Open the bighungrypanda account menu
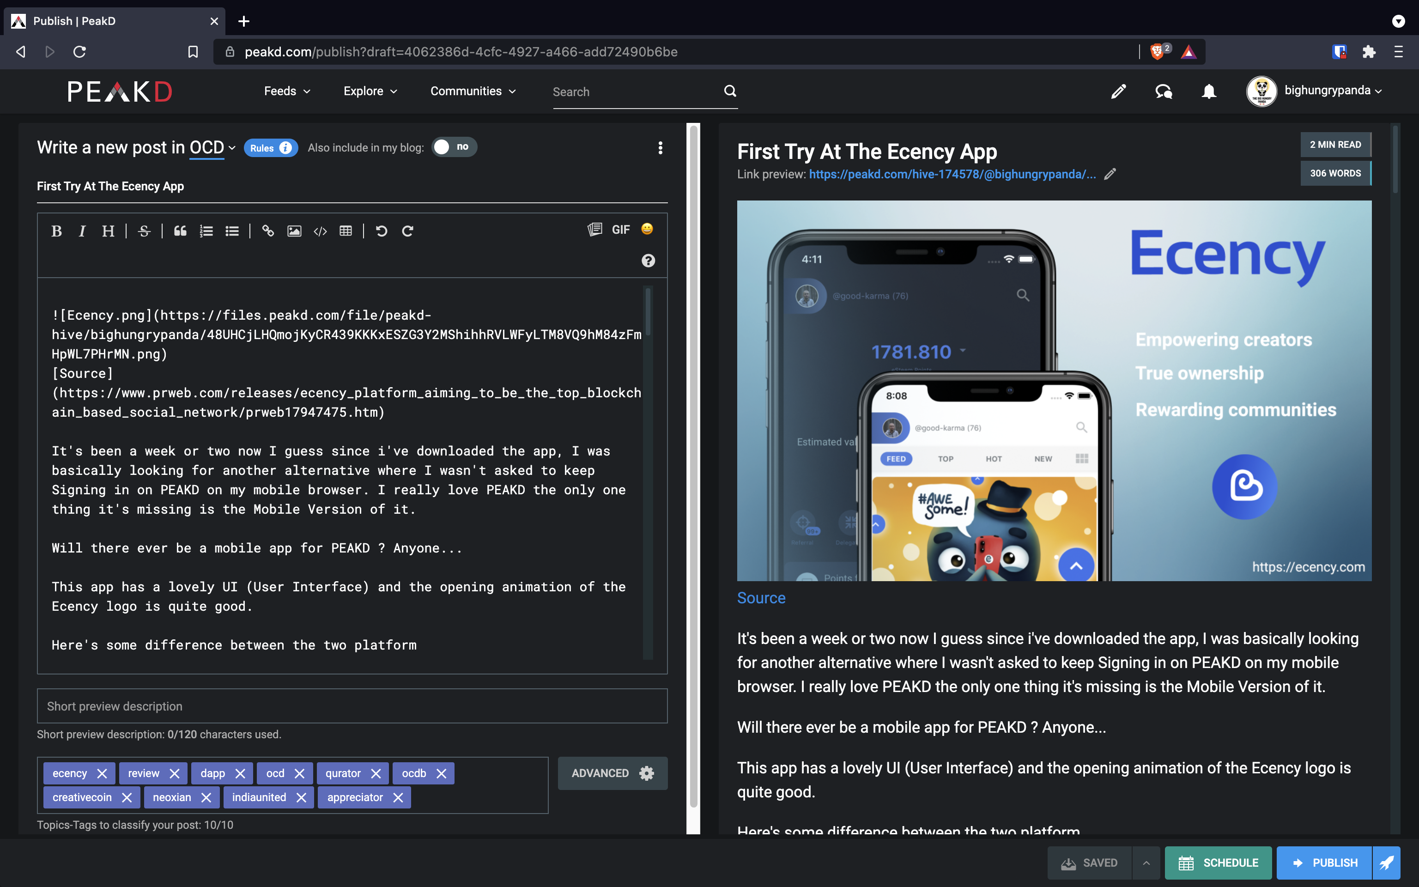The image size is (1419, 887). [x=1314, y=91]
